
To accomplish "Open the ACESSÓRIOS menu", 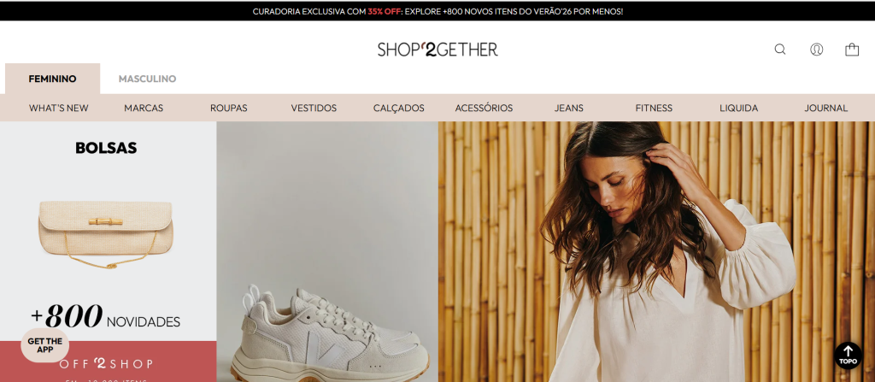I will (x=484, y=108).
